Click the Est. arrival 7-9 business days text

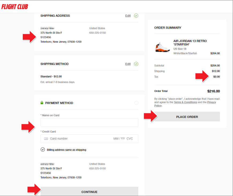[x=58, y=82]
